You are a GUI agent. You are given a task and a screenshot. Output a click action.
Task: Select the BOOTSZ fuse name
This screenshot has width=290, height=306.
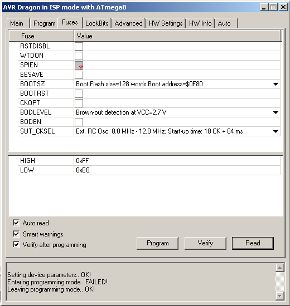tap(32, 84)
